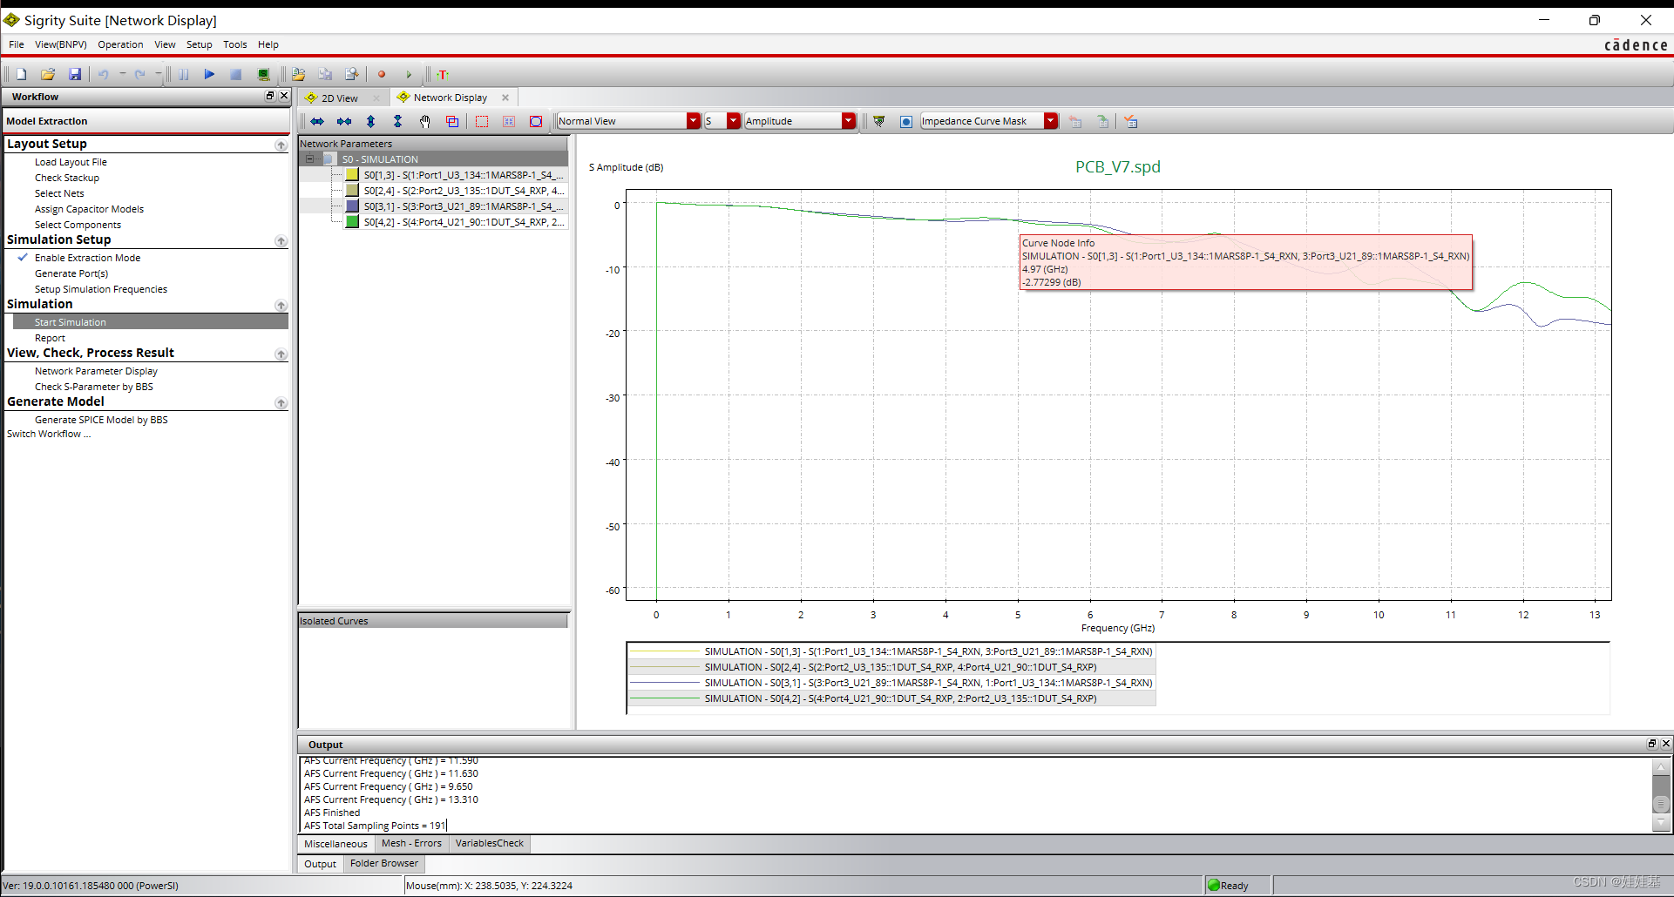The width and height of the screenshot is (1674, 897).
Task: Click the document with magnifier icon
Action: (x=352, y=75)
